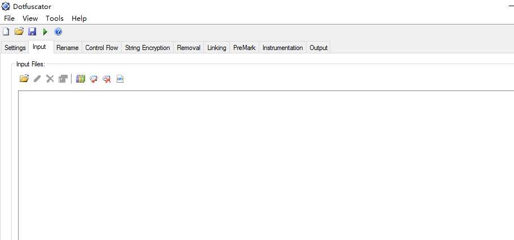Go to the Rename tab
The image size is (514, 240).
click(x=68, y=47)
